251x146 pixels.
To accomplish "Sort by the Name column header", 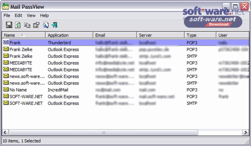I will (x=24, y=35).
